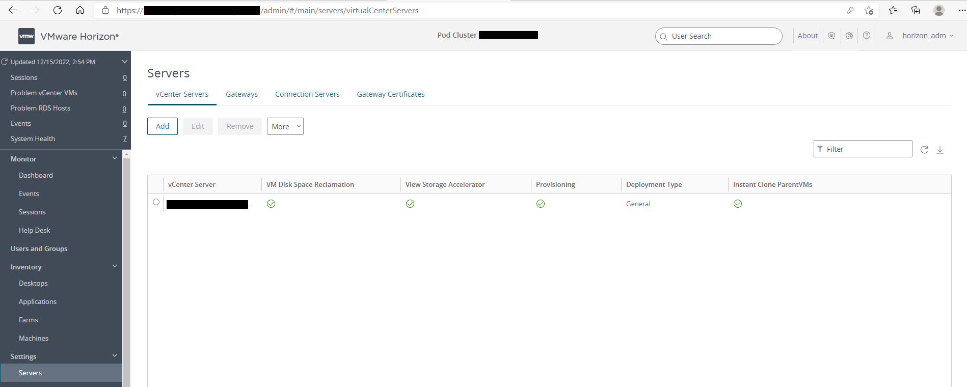Open the More dropdown menu
This screenshot has width=967, height=387.
(285, 126)
